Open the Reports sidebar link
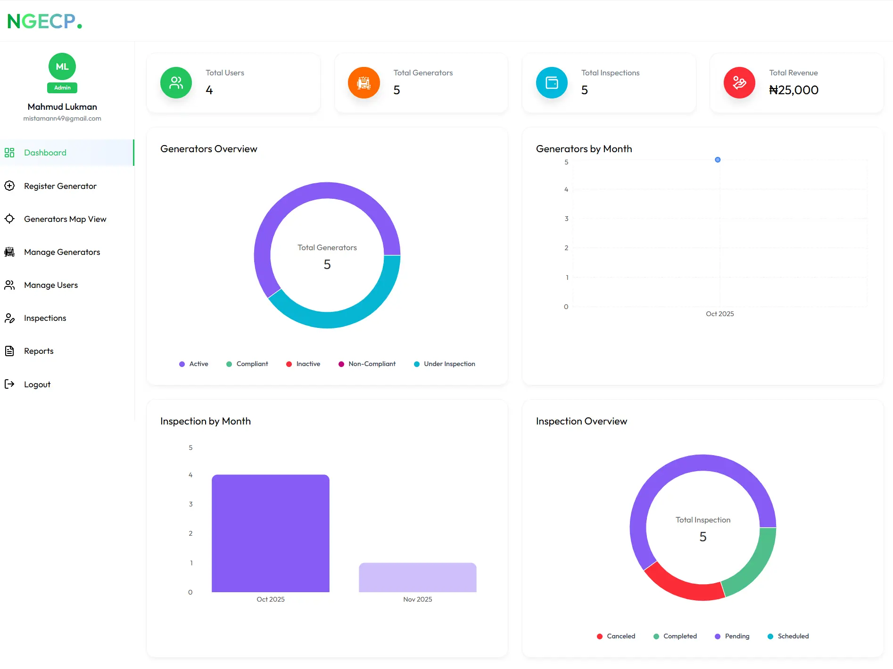Image resolution: width=893 pixels, height=669 pixels. [x=39, y=351]
